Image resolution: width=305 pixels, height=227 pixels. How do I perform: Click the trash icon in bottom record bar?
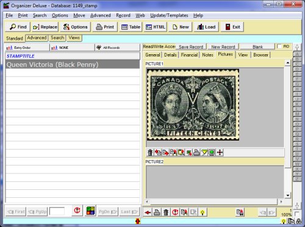click(x=166, y=212)
